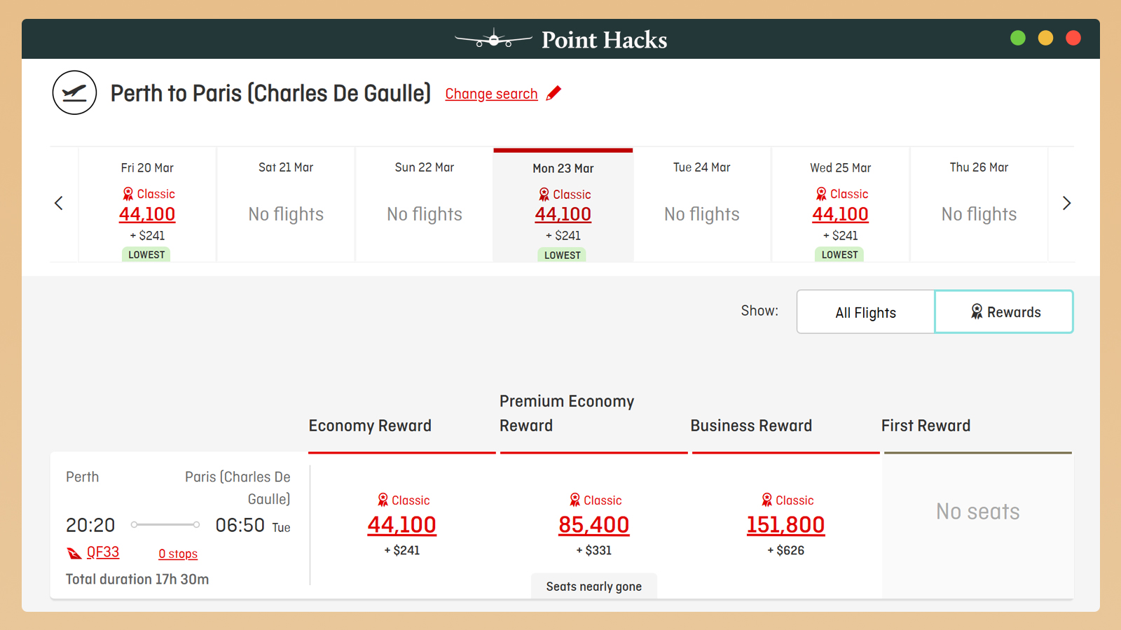Click the green window control dot

tap(1018, 38)
